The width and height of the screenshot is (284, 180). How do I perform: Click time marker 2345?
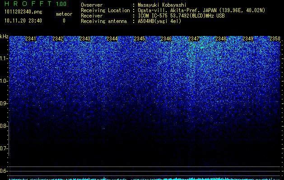point(140,39)
